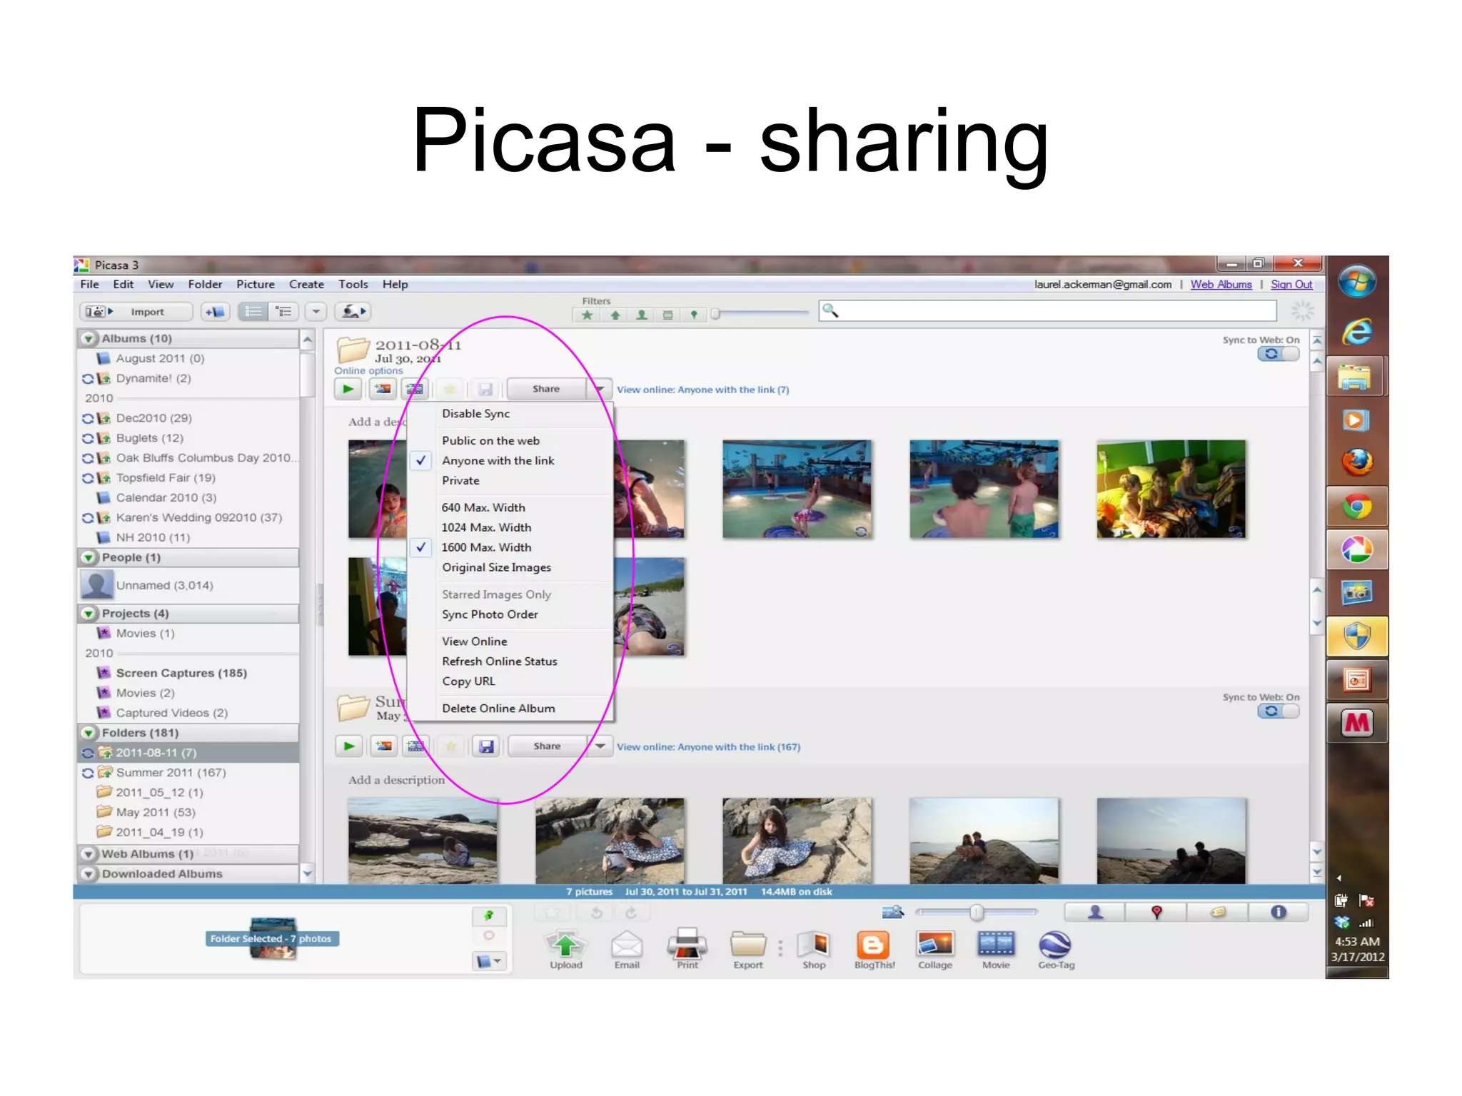Click the starred photos filter icon
The width and height of the screenshot is (1462, 1096).
588,315
